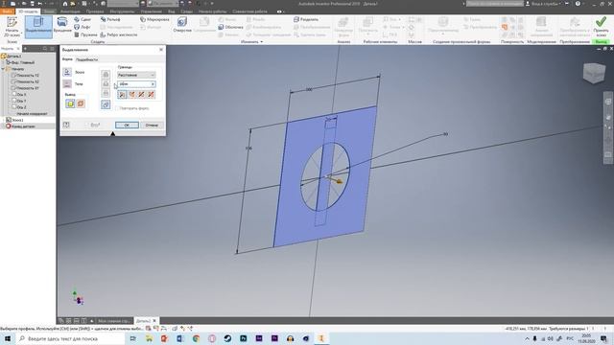Choose the Shell (Оболочка) command
This screenshot has width=614, height=345.
[230, 27]
